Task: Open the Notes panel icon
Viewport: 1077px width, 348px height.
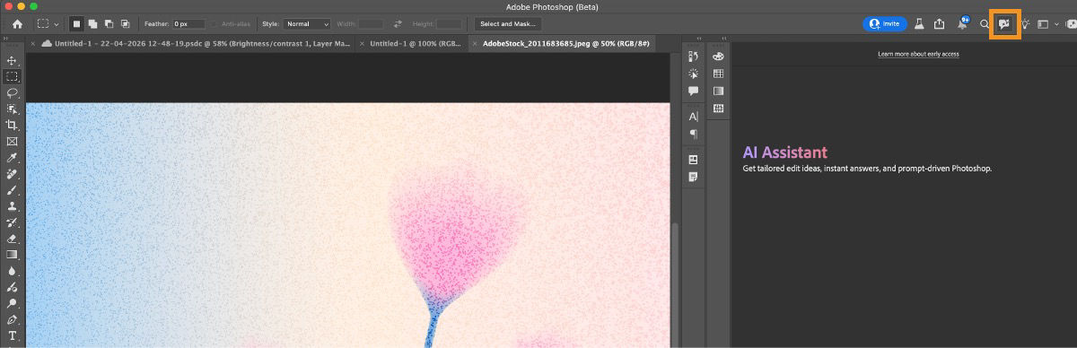Action: click(x=693, y=177)
